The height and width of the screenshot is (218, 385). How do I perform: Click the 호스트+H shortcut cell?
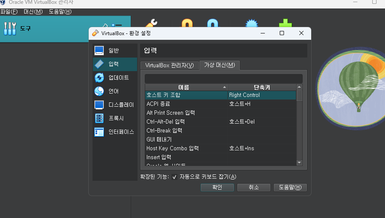coord(262,104)
